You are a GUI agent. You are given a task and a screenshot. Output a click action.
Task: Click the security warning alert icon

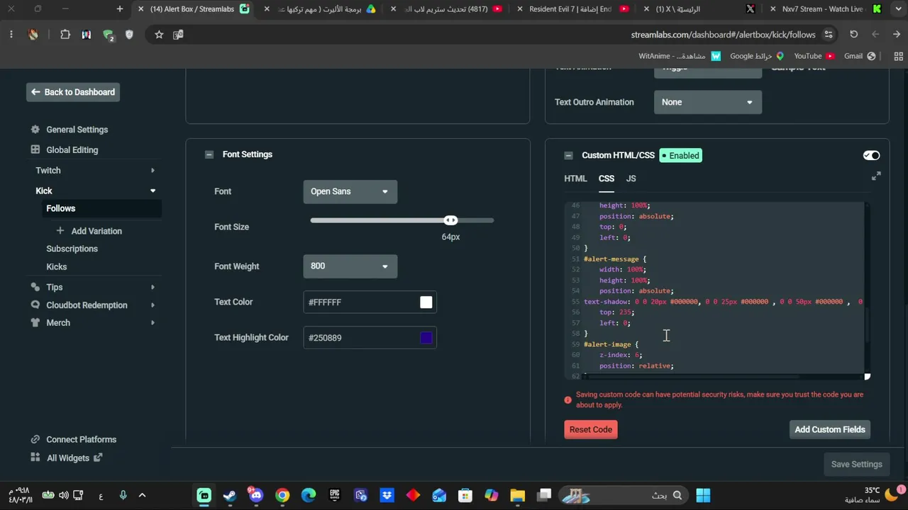(x=567, y=400)
